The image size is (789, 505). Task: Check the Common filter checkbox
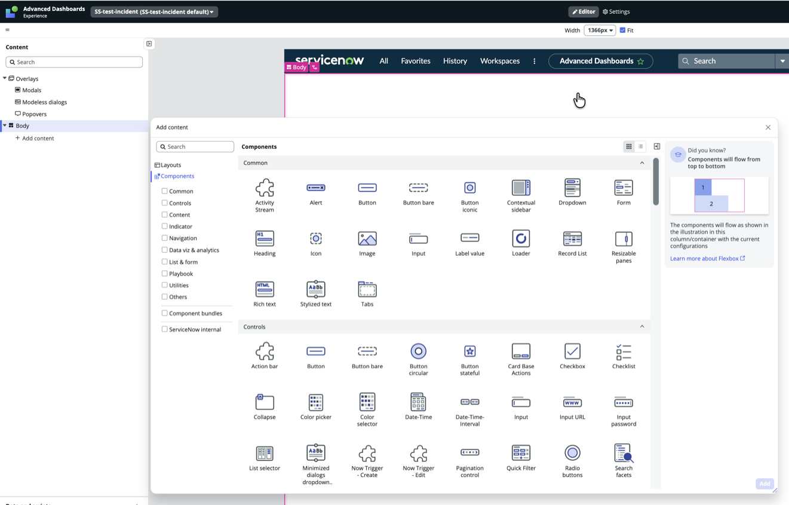click(x=164, y=191)
